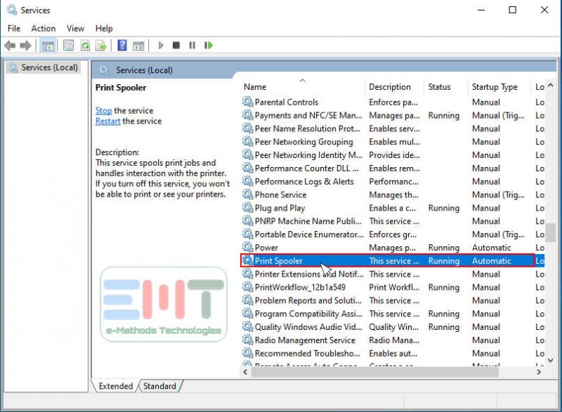Click the Back arrow in toolbar
Image resolution: width=562 pixels, height=412 pixels.
tap(10, 46)
